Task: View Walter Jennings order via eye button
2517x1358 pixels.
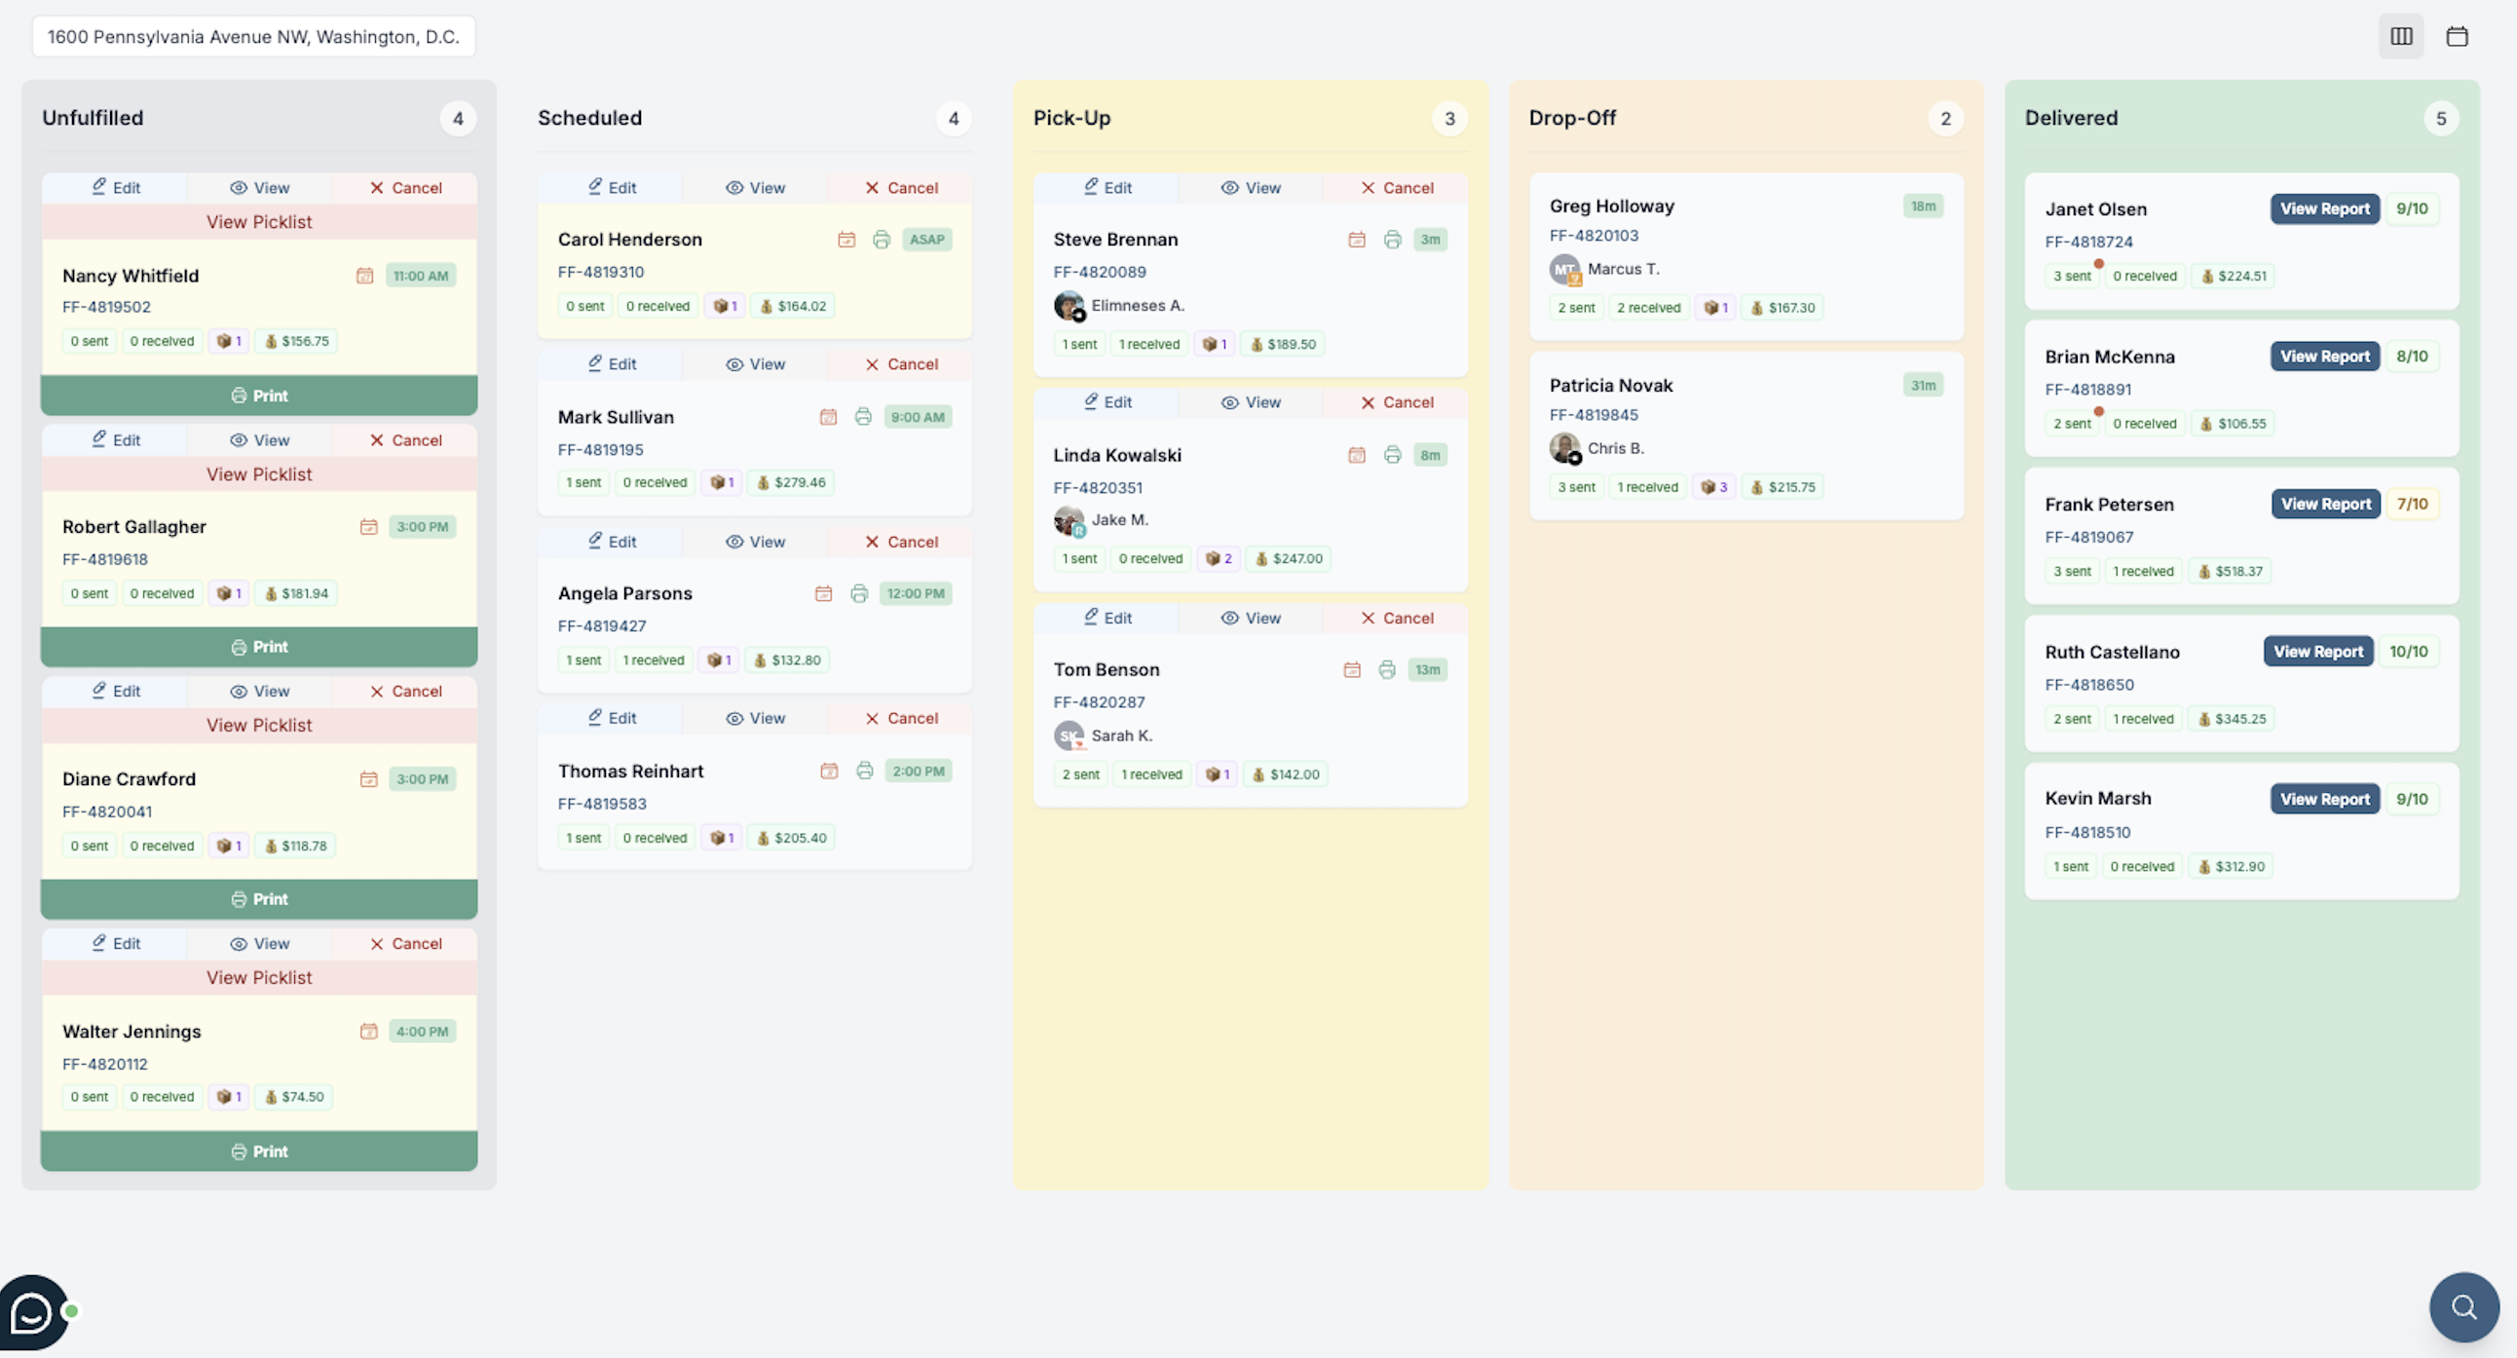Action: coord(259,944)
